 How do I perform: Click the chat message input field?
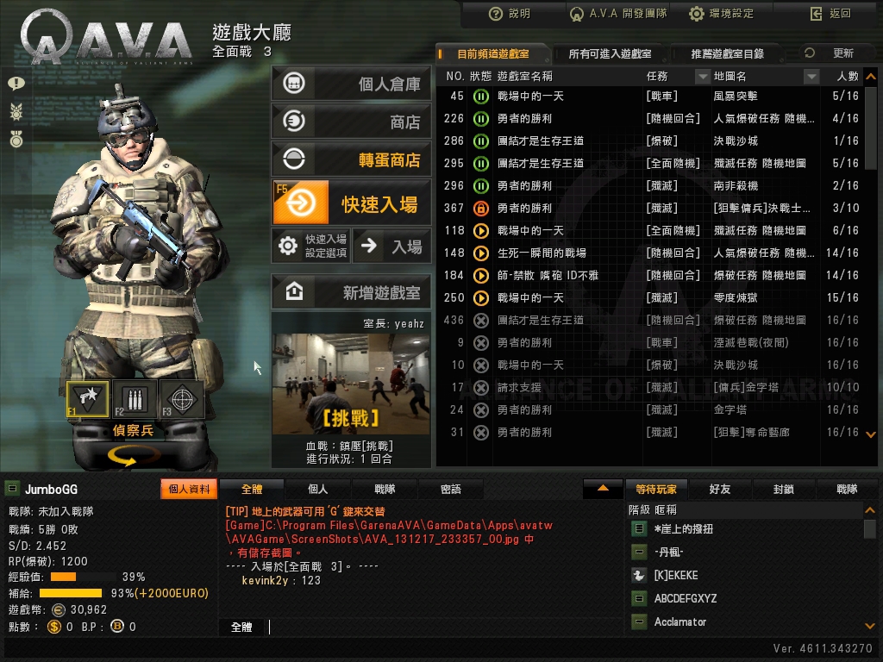[444, 628]
